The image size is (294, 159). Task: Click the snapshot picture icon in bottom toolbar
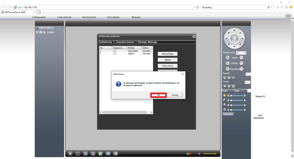tap(100, 154)
